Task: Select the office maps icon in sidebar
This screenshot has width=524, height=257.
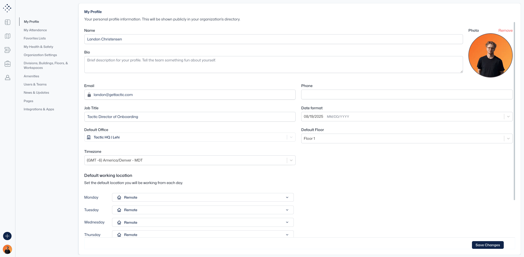Action: (7, 36)
